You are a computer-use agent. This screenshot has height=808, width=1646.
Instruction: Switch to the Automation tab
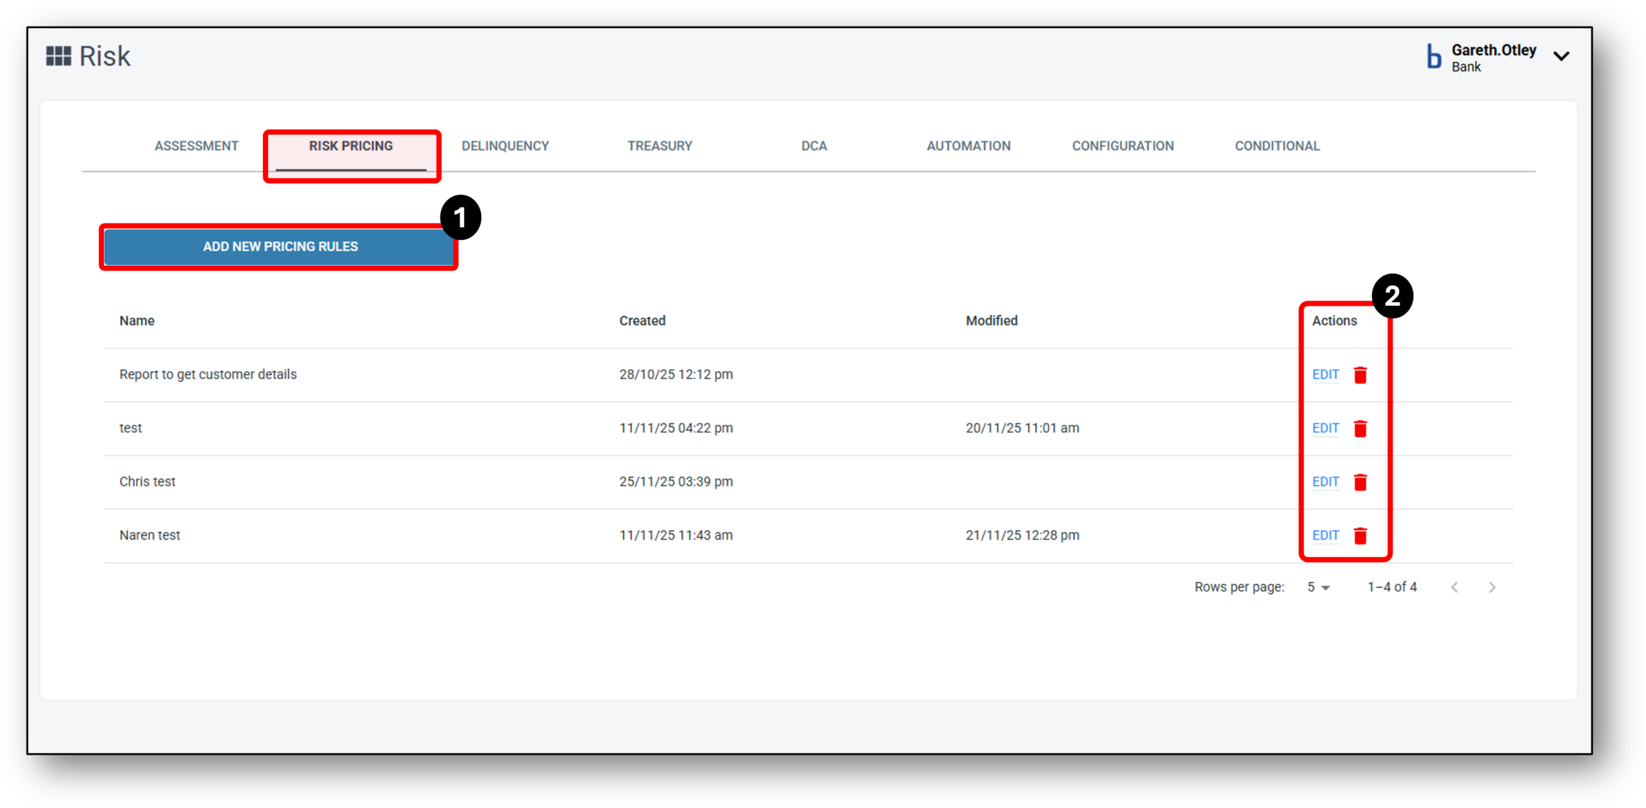point(968,146)
